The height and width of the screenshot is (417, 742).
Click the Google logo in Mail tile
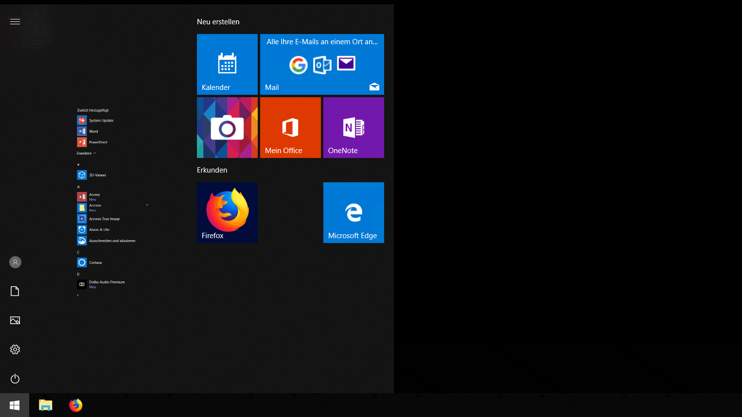pyautogui.click(x=299, y=65)
